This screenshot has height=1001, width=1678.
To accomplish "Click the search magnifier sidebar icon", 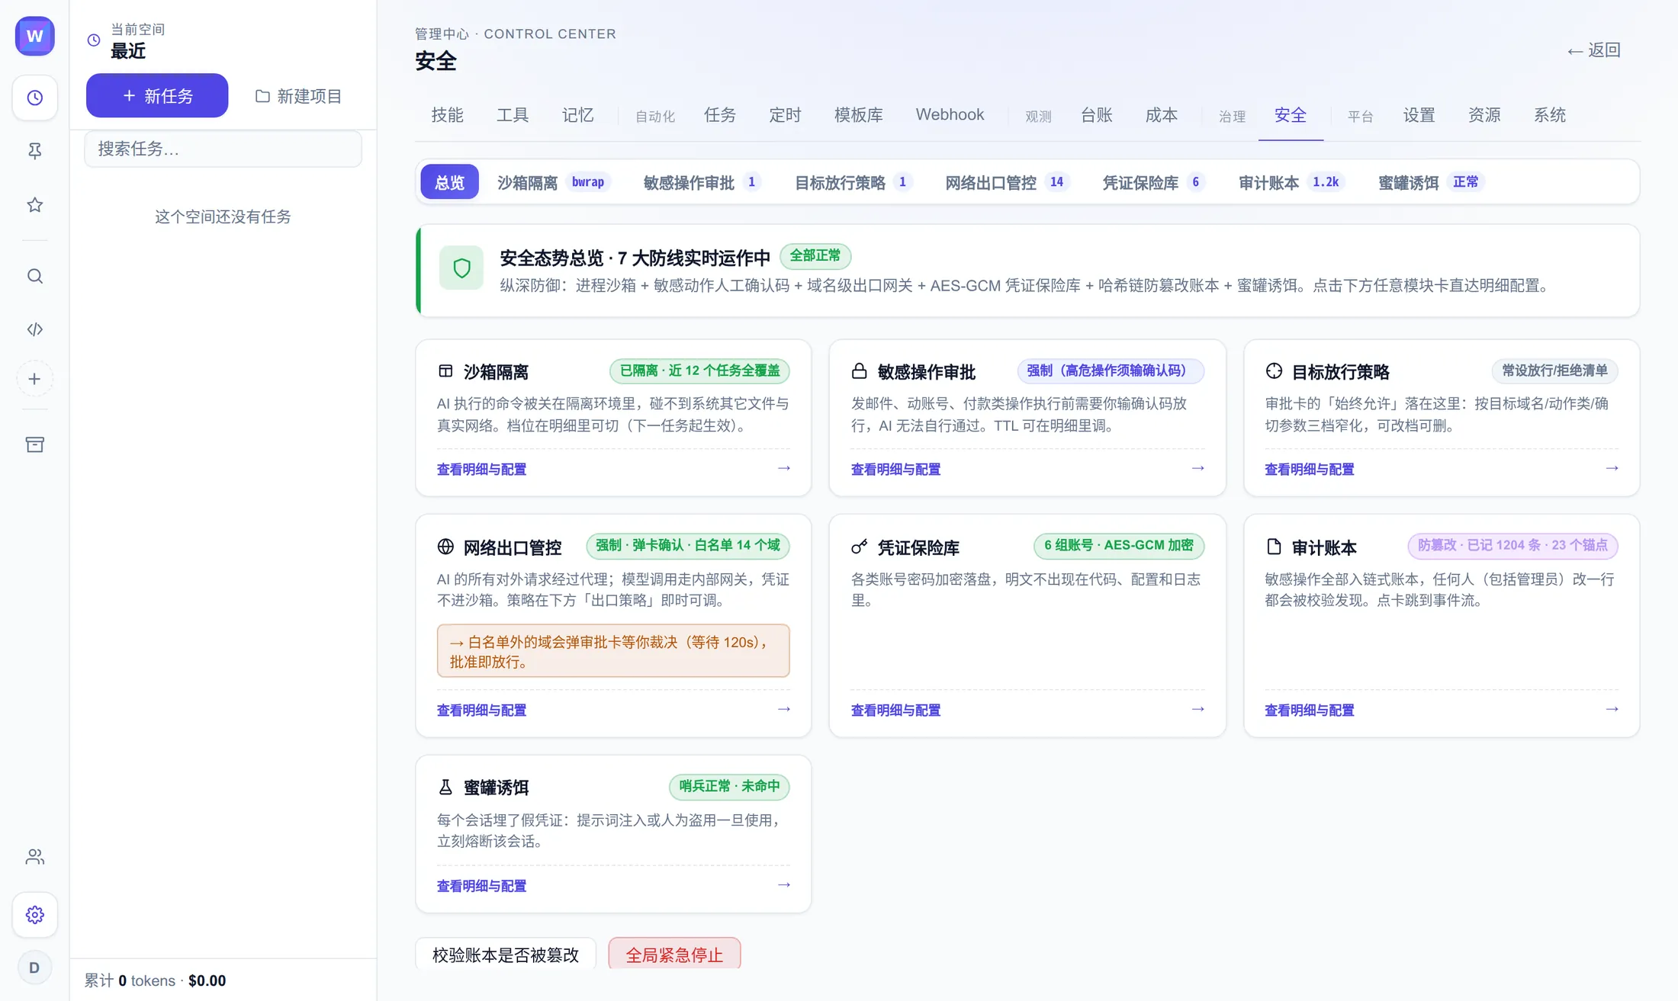I will coord(35,276).
